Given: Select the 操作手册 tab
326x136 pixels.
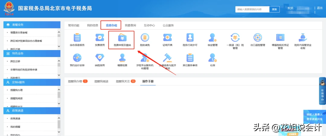Looking at the screenshot, I should point(148,81).
